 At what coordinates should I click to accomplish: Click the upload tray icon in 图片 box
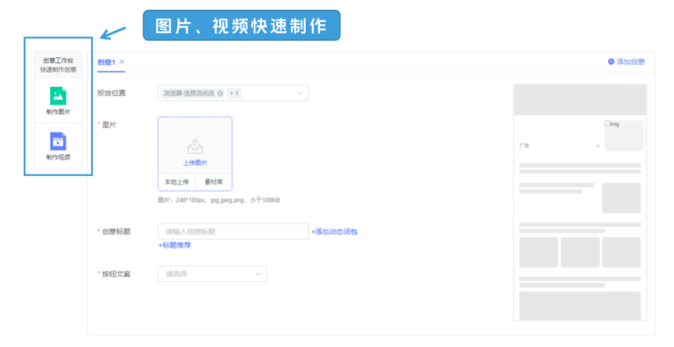[x=195, y=147]
